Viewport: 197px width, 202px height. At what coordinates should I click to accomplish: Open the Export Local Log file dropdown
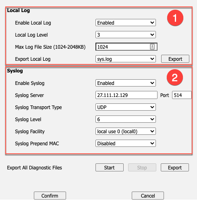pyautogui.click(x=126, y=59)
